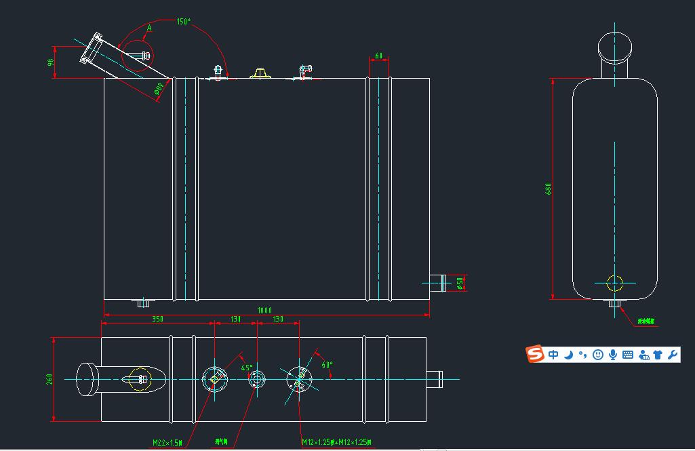
Task: Toggle Chinese punctuation mode
Action: (x=583, y=355)
